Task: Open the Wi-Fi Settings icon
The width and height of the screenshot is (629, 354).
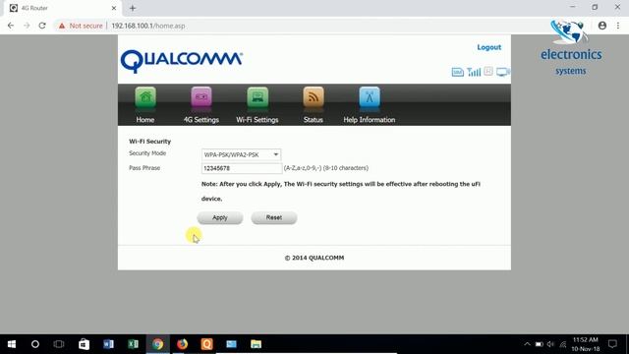Action: coord(257,97)
